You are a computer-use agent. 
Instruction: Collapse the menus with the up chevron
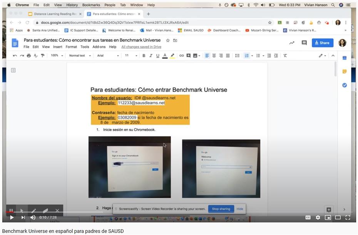[x=333, y=56]
